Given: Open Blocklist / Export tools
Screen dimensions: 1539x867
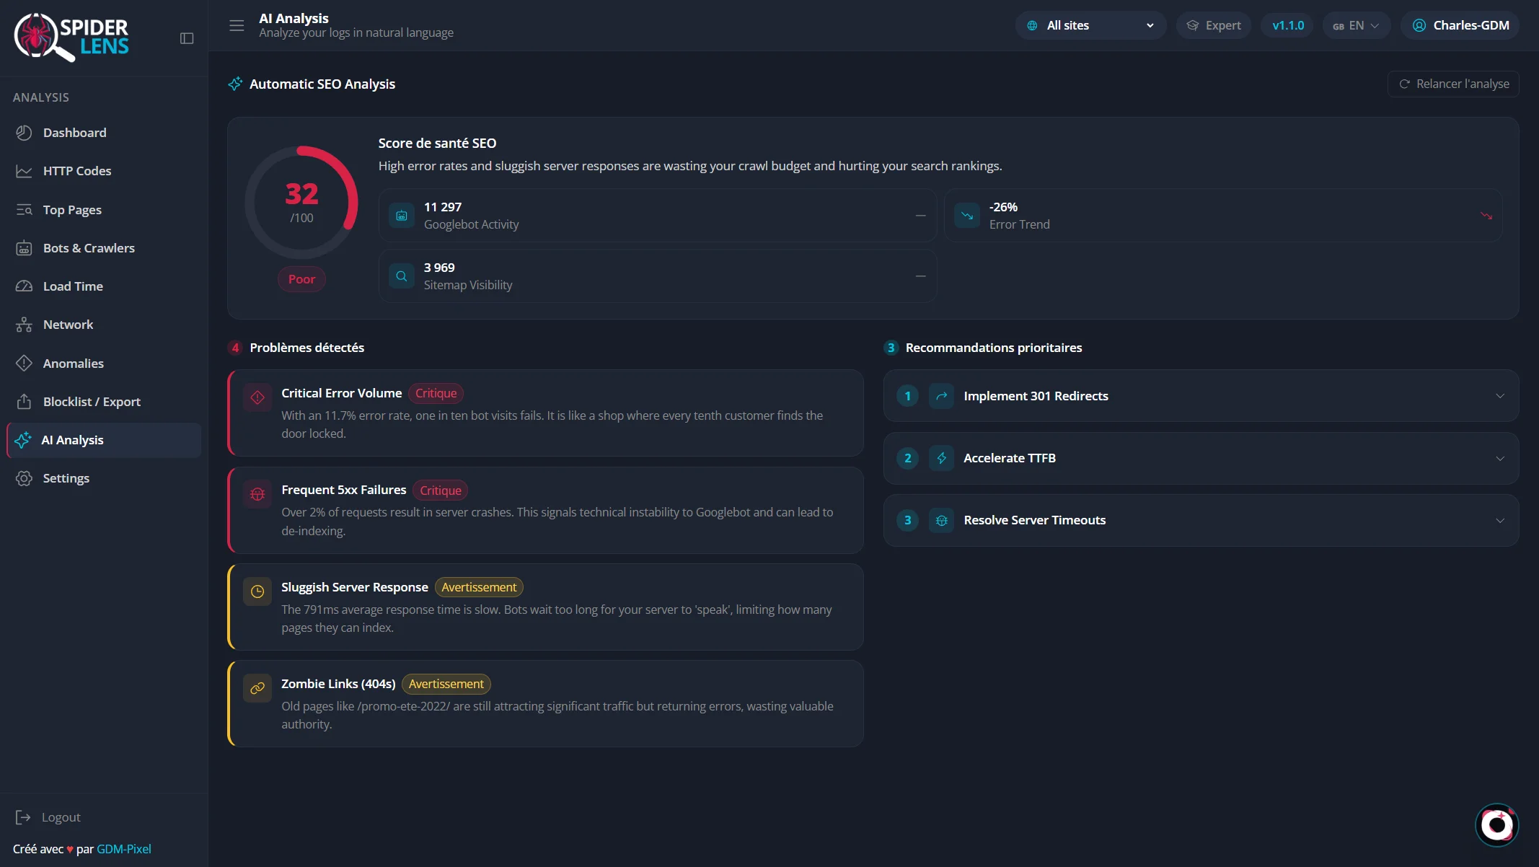Looking at the screenshot, I should [x=92, y=402].
